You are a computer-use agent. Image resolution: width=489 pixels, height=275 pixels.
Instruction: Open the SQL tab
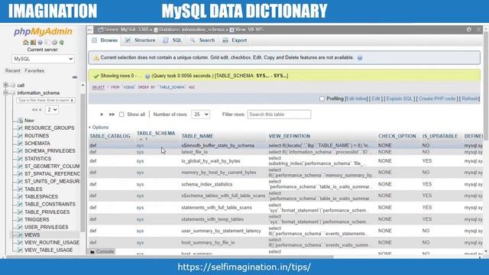[x=172, y=40]
